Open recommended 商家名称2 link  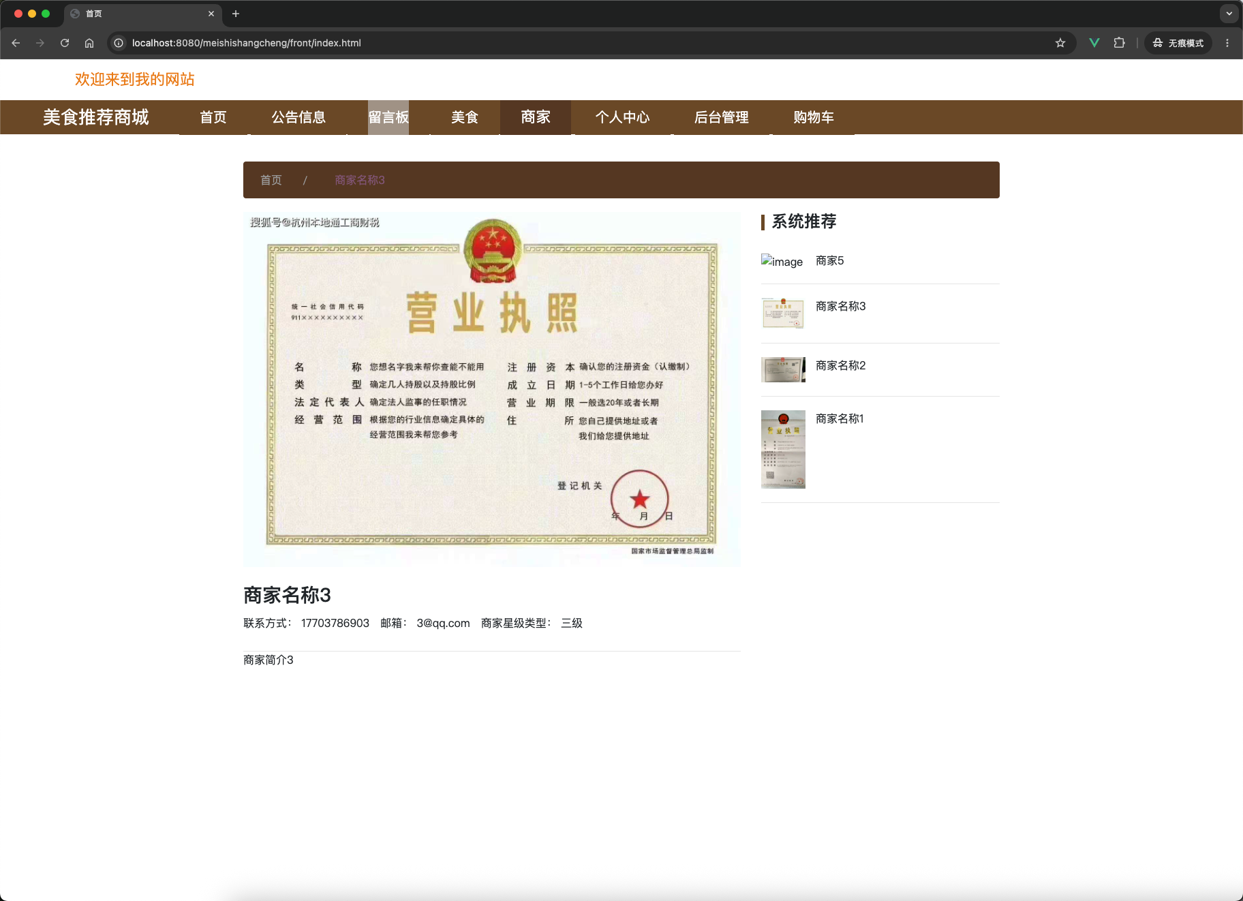point(841,365)
